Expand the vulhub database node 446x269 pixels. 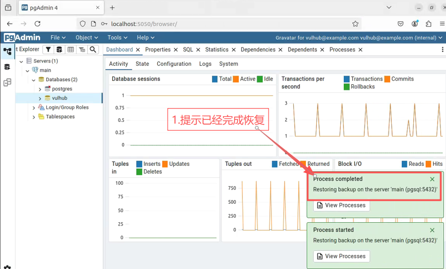point(40,98)
